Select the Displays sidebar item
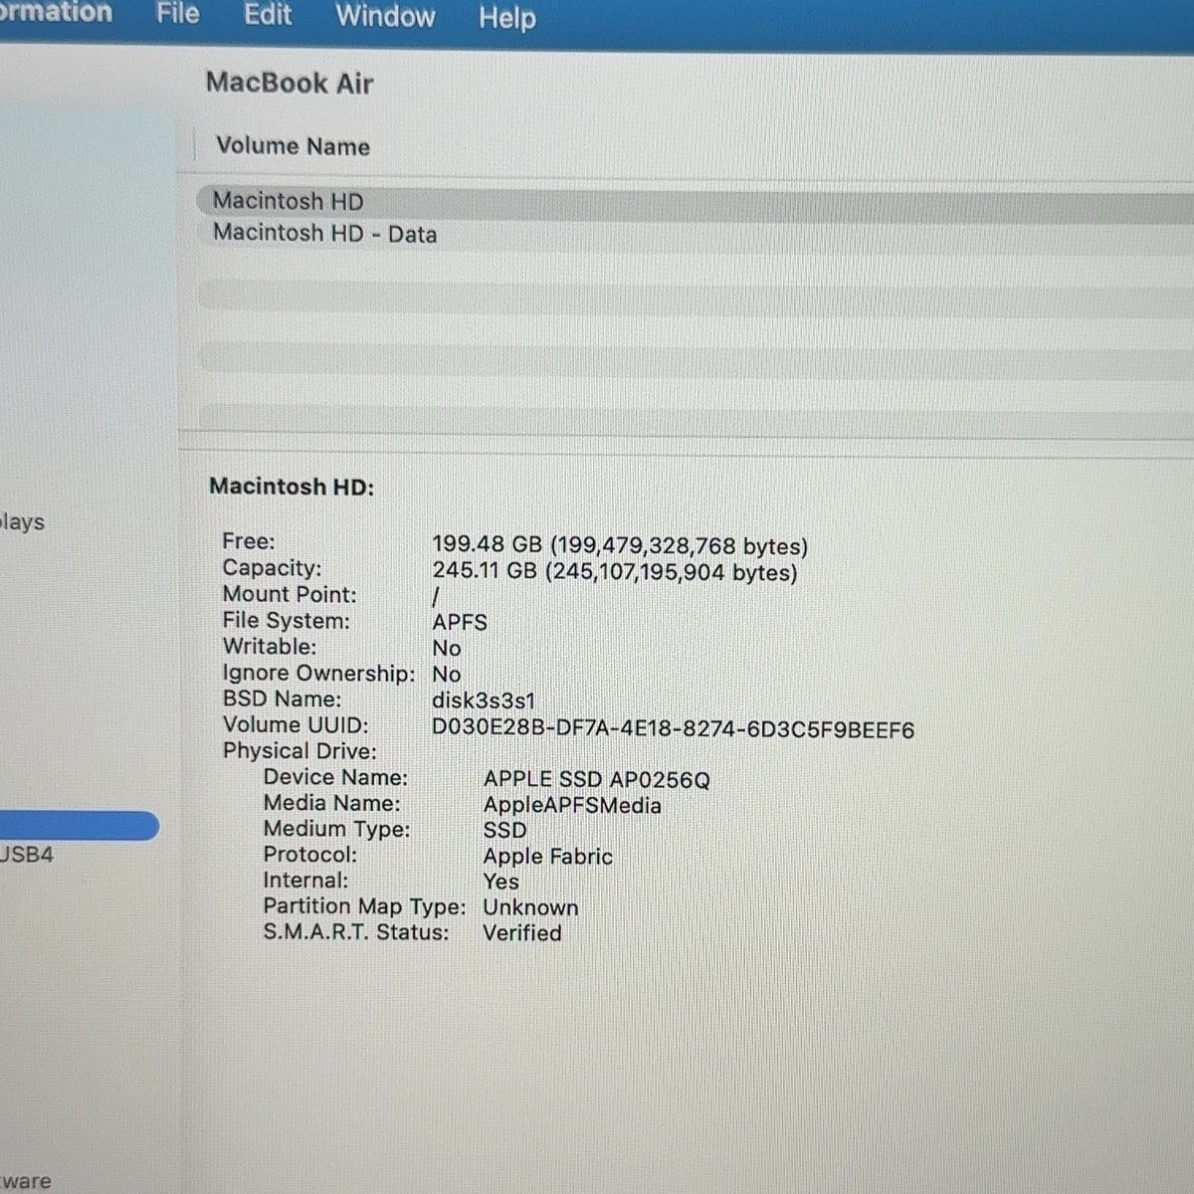The image size is (1194, 1194). pyautogui.click(x=22, y=522)
